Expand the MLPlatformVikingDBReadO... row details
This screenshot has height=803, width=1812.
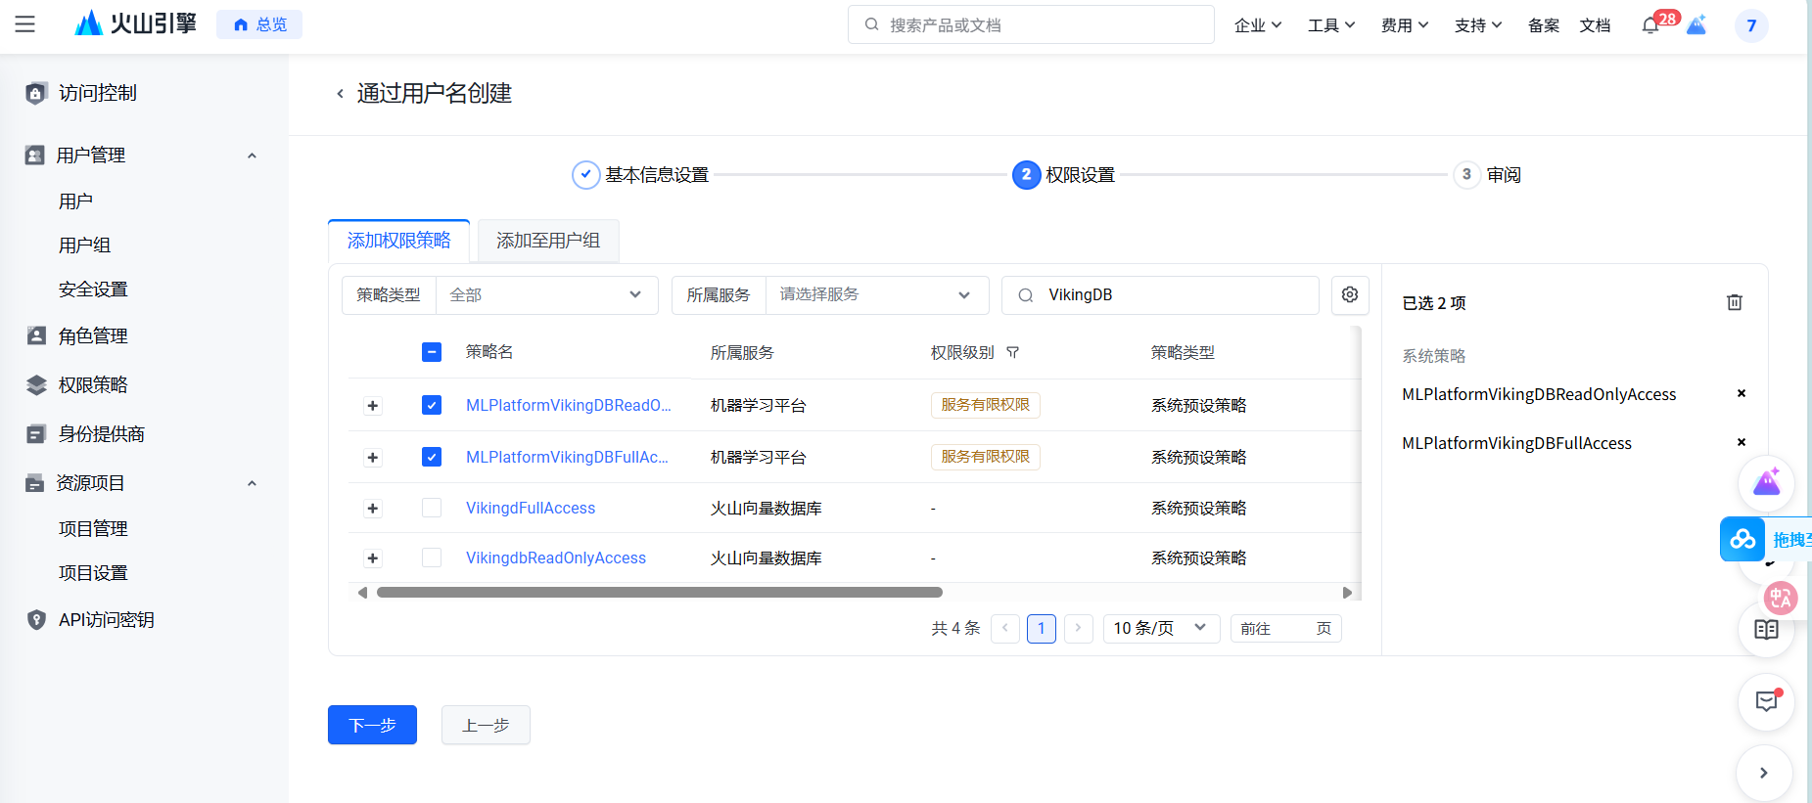pyautogui.click(x=373, y=406)
